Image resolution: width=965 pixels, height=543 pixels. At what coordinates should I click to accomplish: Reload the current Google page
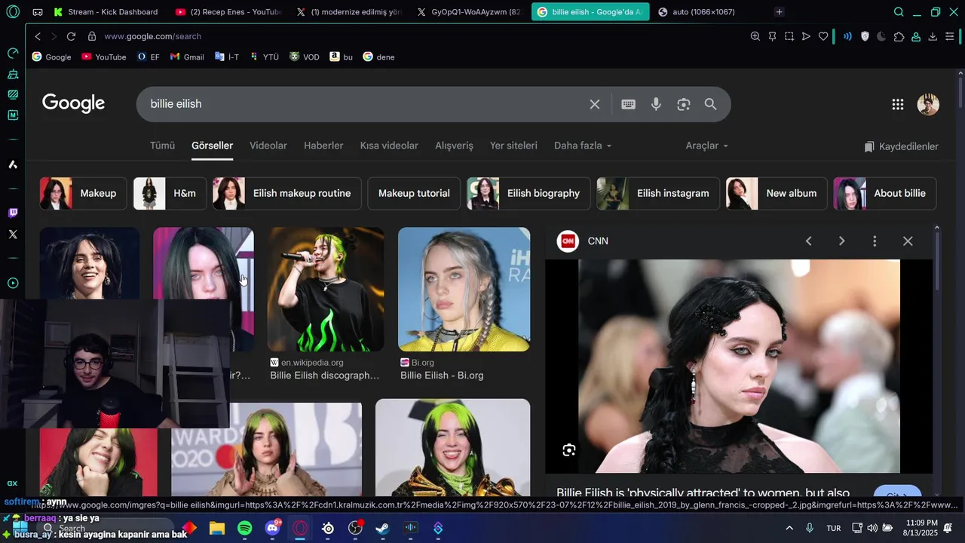71,36
